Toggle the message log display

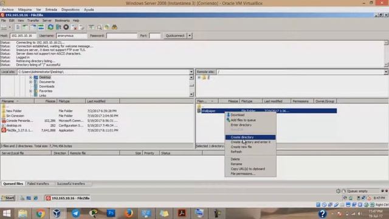(x=18, y=27)
